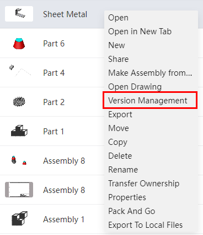Choose Open Drawing in context menu
This screenshot has width=203, height=235.
(x=135, y=87)
